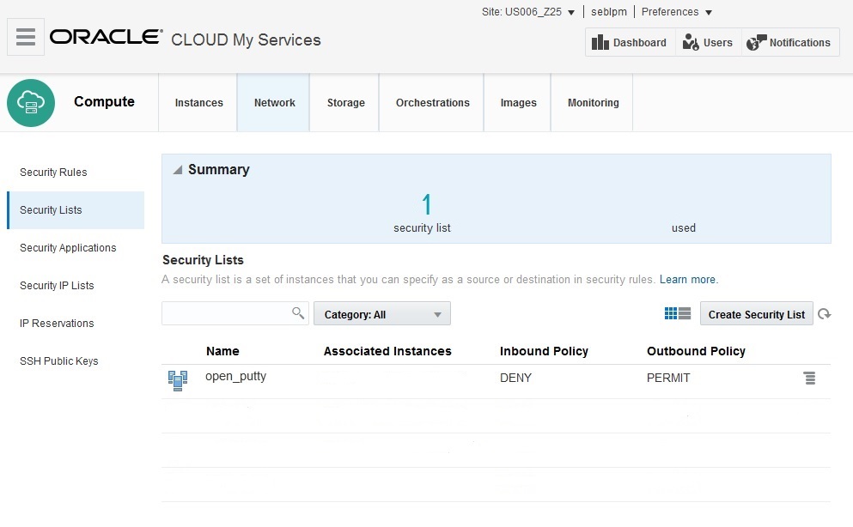Click the Create Security List button
853x527 pixels.
756,314
